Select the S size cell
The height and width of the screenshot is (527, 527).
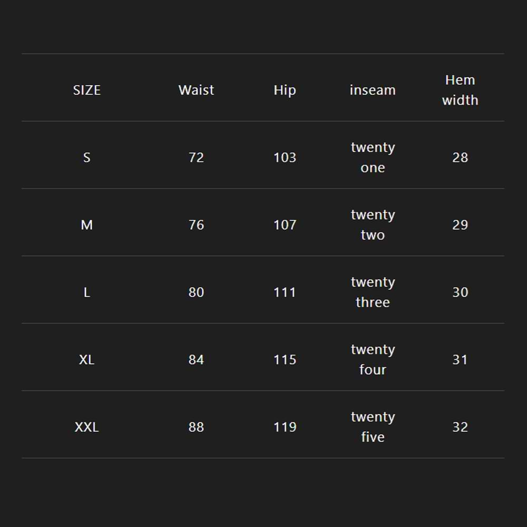[87, 158]
